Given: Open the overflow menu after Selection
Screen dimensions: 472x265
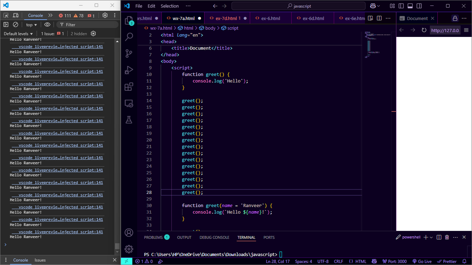Looking at the screenshot, I should 188,6.
